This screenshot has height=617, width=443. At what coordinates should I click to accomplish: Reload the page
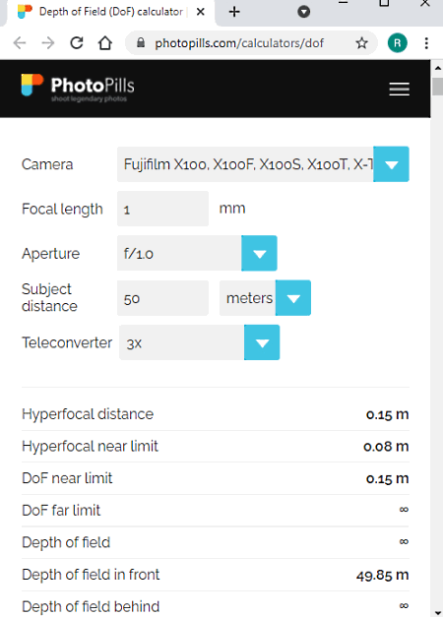click(x=77, y=43)
